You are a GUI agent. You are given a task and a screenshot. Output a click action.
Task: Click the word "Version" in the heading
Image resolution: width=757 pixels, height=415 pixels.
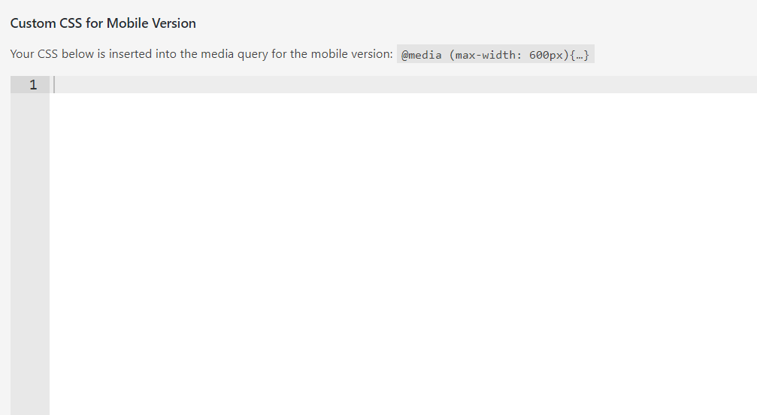pyautogui.click(x=175, y=23)
